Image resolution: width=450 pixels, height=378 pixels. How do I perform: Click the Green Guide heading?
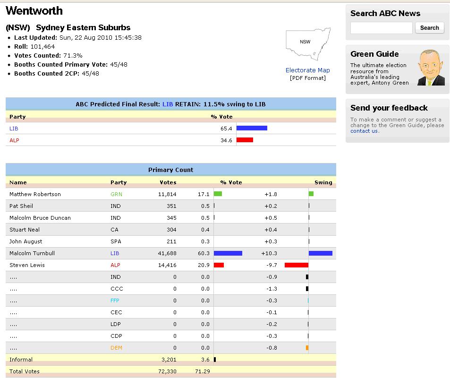tap(374, 54)
